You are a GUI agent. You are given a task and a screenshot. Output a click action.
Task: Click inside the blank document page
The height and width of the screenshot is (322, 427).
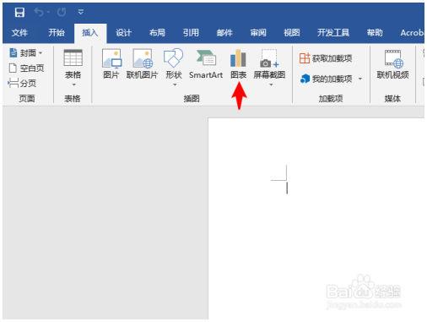point(316,218)
